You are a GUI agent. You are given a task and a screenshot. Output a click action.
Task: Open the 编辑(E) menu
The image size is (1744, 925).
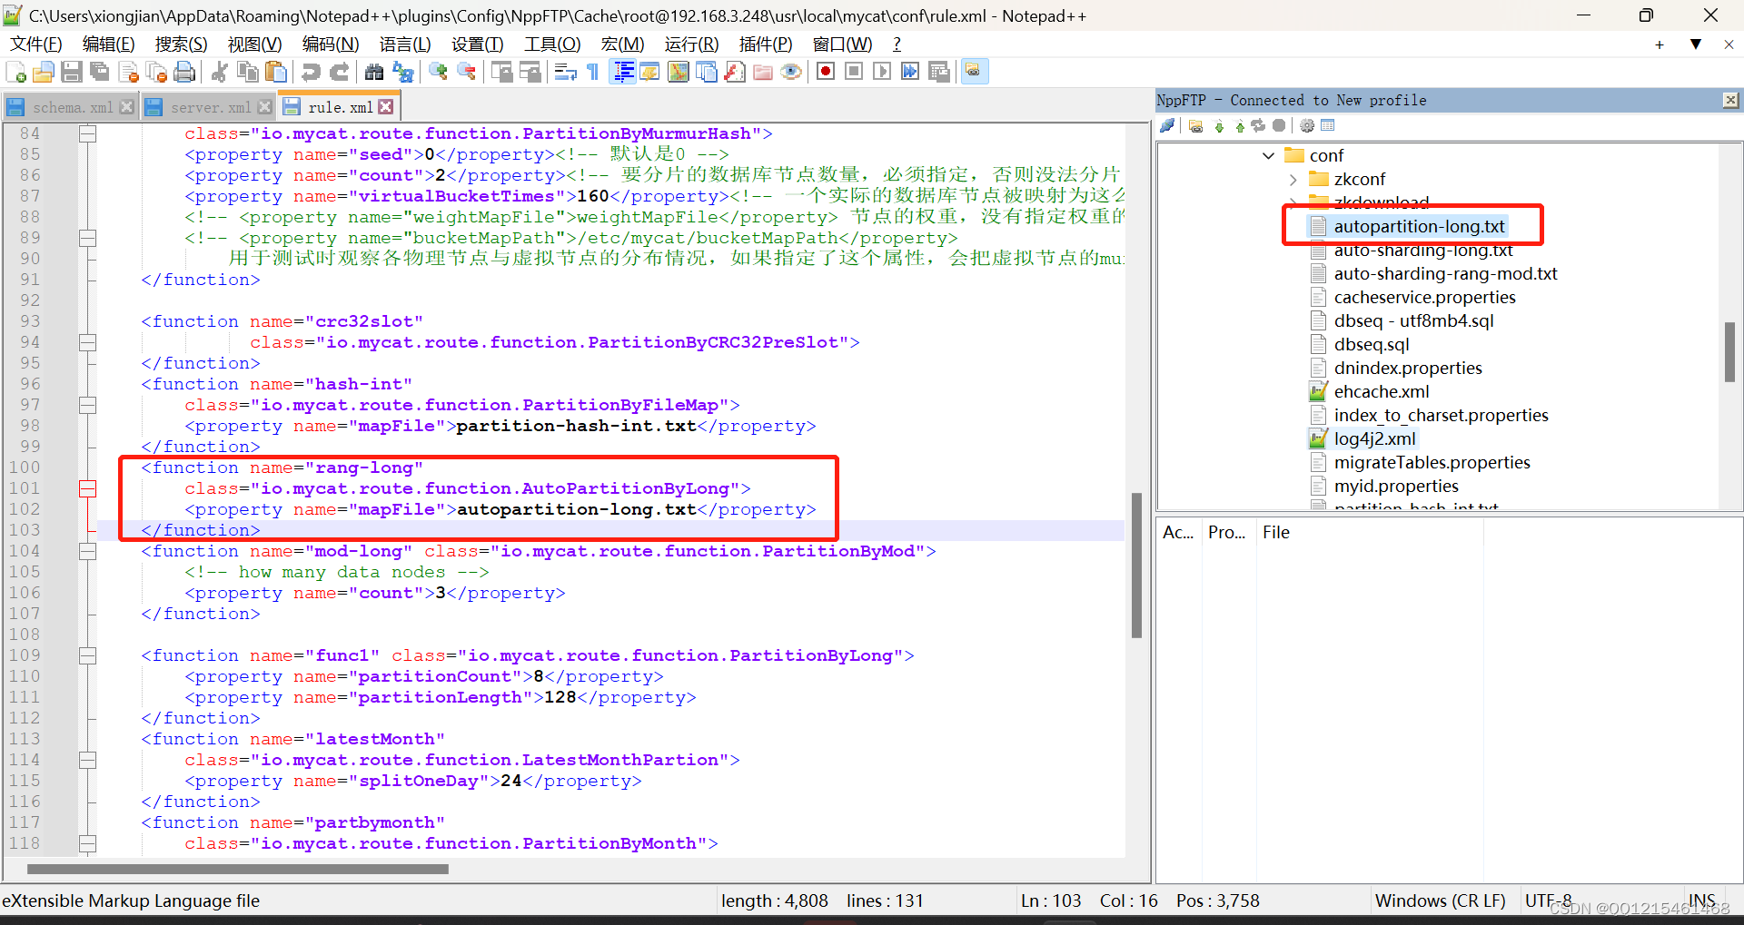[108, 44]
